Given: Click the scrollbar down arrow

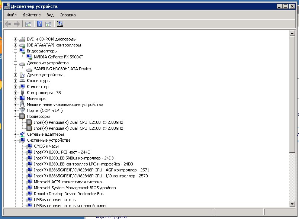Looking at the screenshot, I should point(292,204).
